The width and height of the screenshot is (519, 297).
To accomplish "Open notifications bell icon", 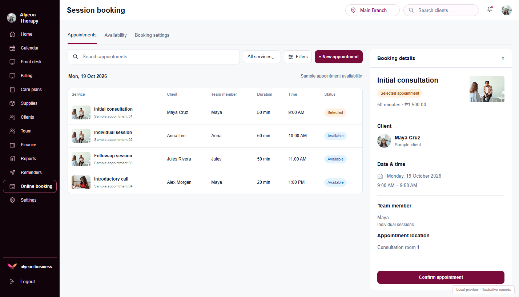I will pos(490,10).
